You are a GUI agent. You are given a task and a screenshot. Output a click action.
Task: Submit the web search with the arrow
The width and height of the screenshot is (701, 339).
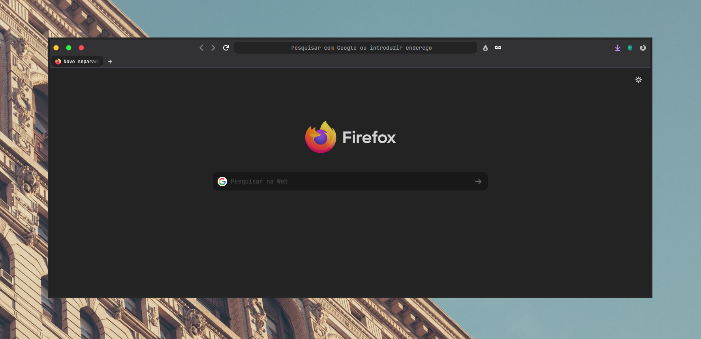tap(478, 182)
